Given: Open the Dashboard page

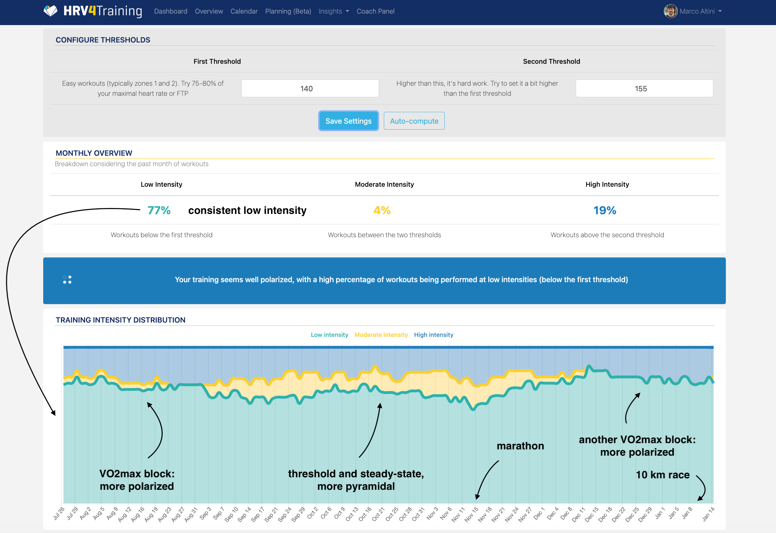Looking at the screenshot, I should point(170,11).
